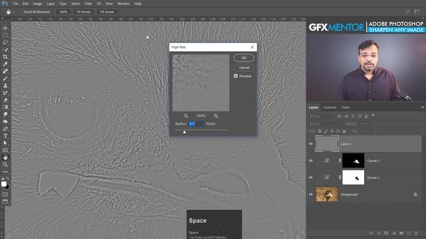The width and height of the screenshot is (426, 239).
Task: Open the File menu
Action: point(15,4)
